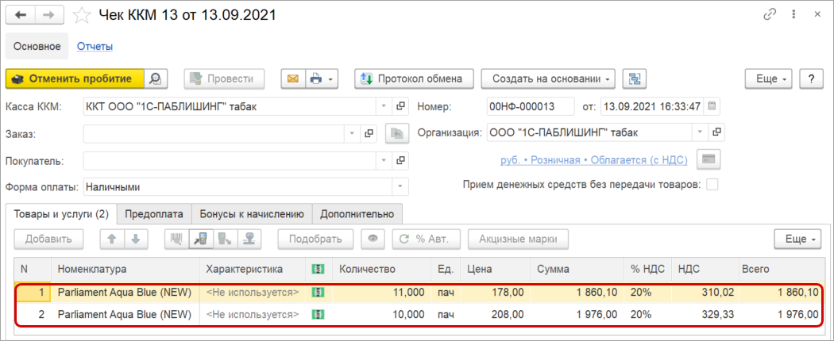
Task: Click the Количество column header
Action: (381, 269)
